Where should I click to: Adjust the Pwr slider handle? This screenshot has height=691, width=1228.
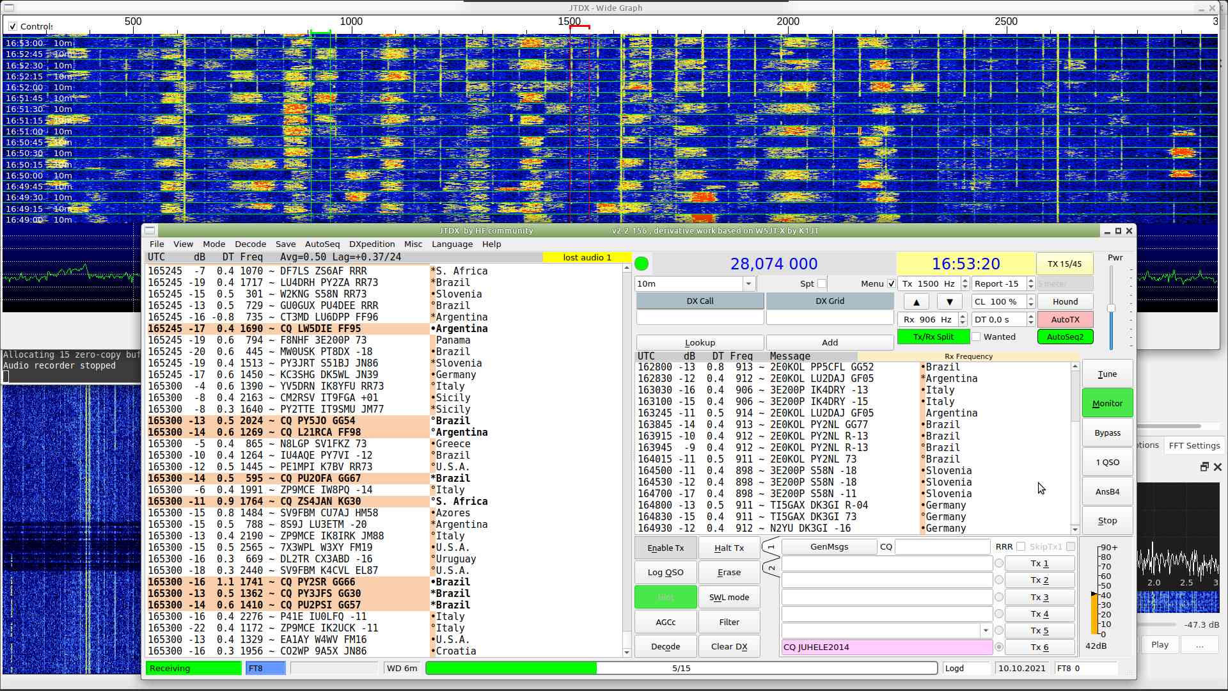1111,308
